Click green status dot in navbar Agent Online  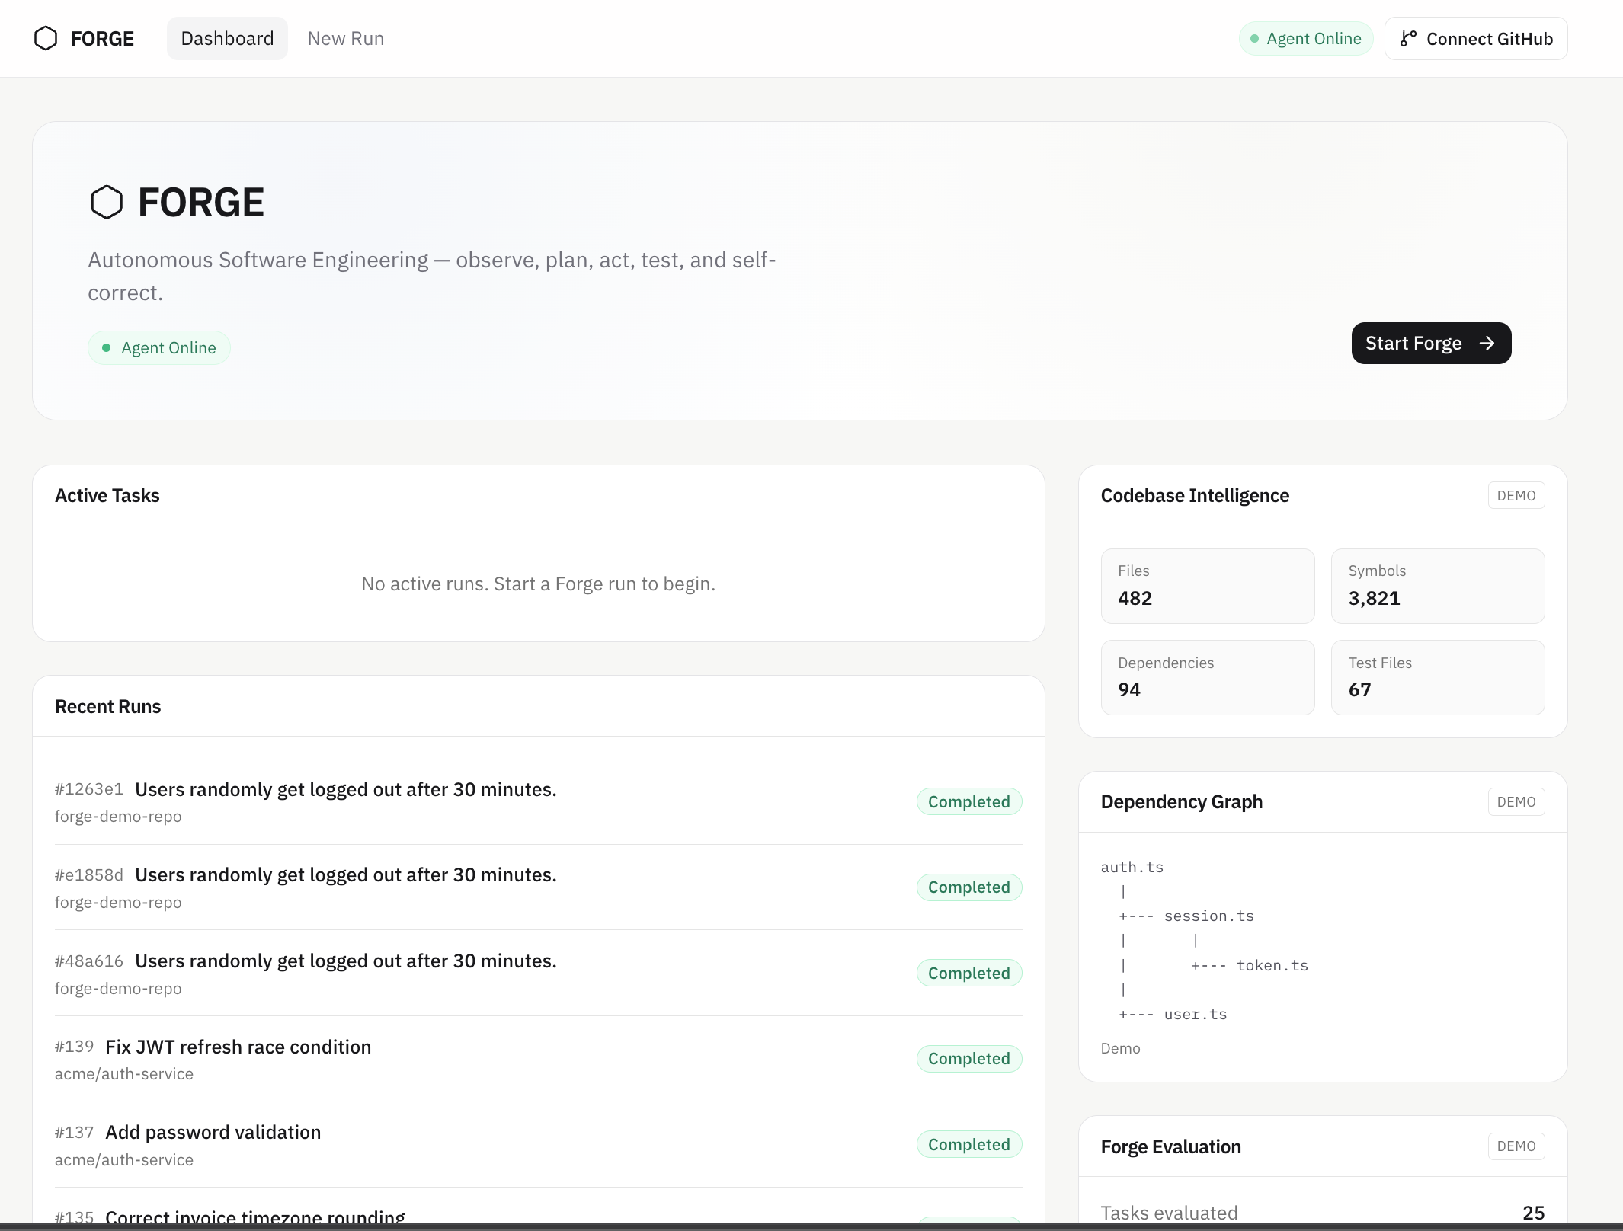tap(1254, 39)
